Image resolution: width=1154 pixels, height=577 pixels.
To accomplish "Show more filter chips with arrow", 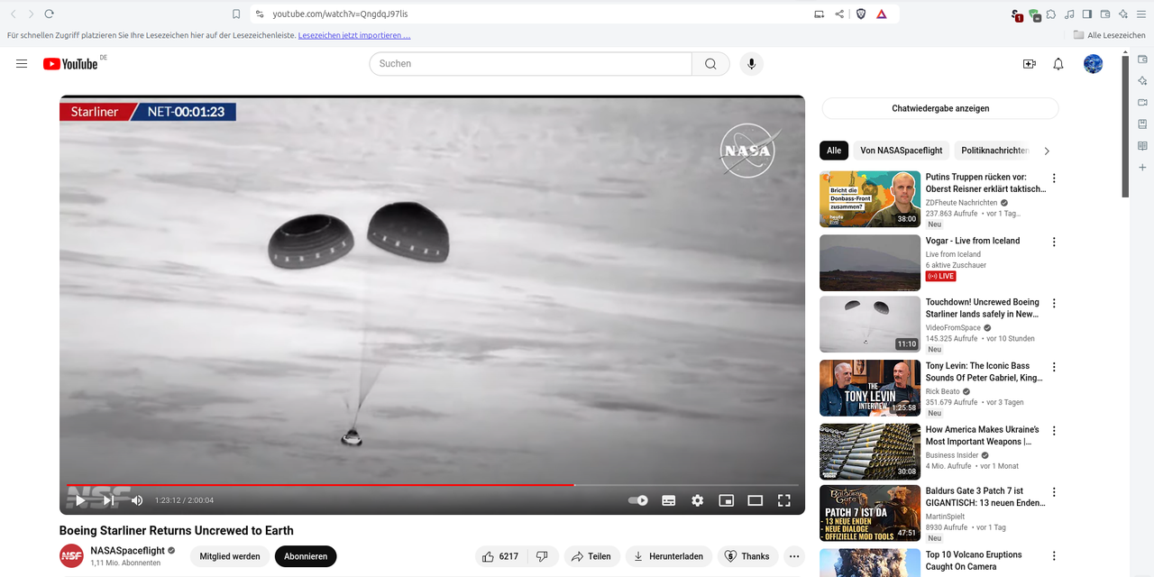I will tap(1047, 151).
